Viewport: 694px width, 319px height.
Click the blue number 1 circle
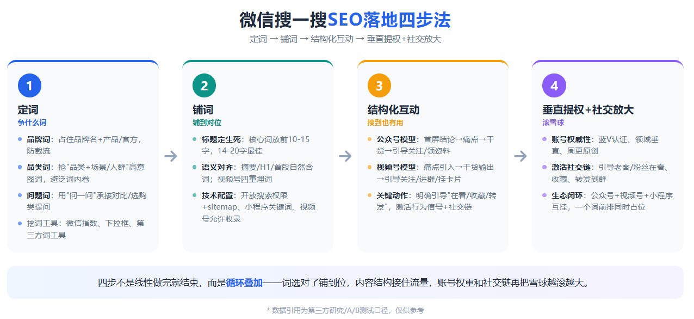[29, 85]
